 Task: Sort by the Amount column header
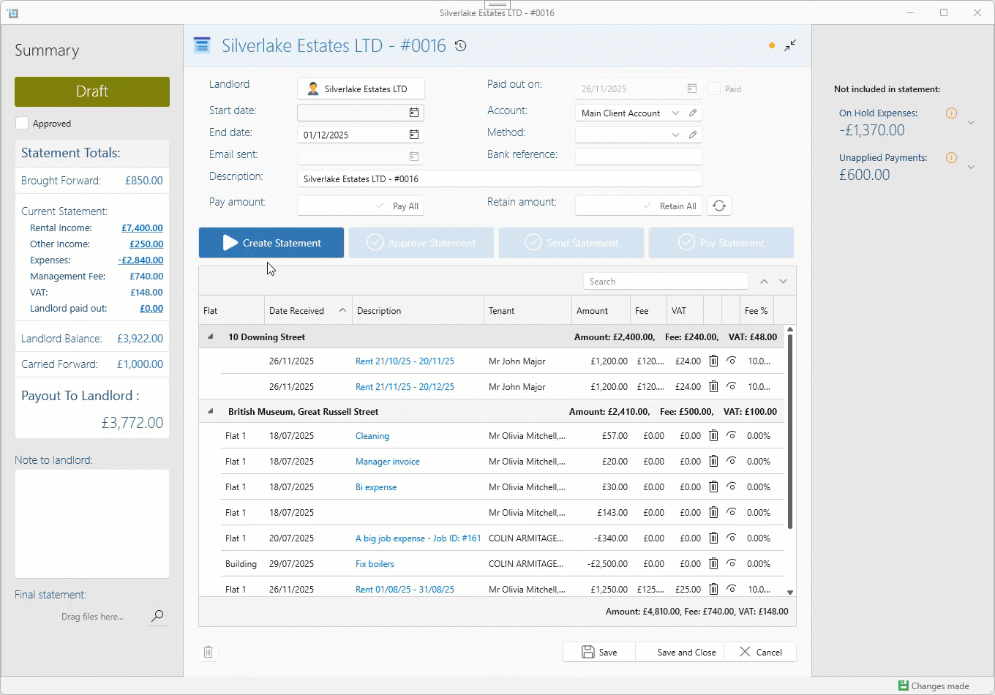point(592,311)
